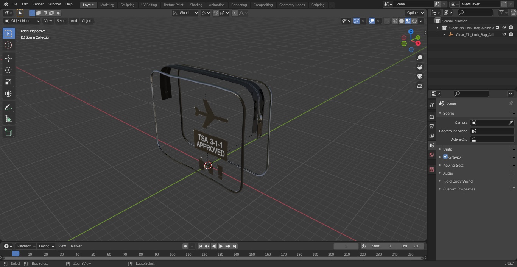Jump to the timeline end frame
Viewport: 517px width, 267px height.
coord(235,246)
